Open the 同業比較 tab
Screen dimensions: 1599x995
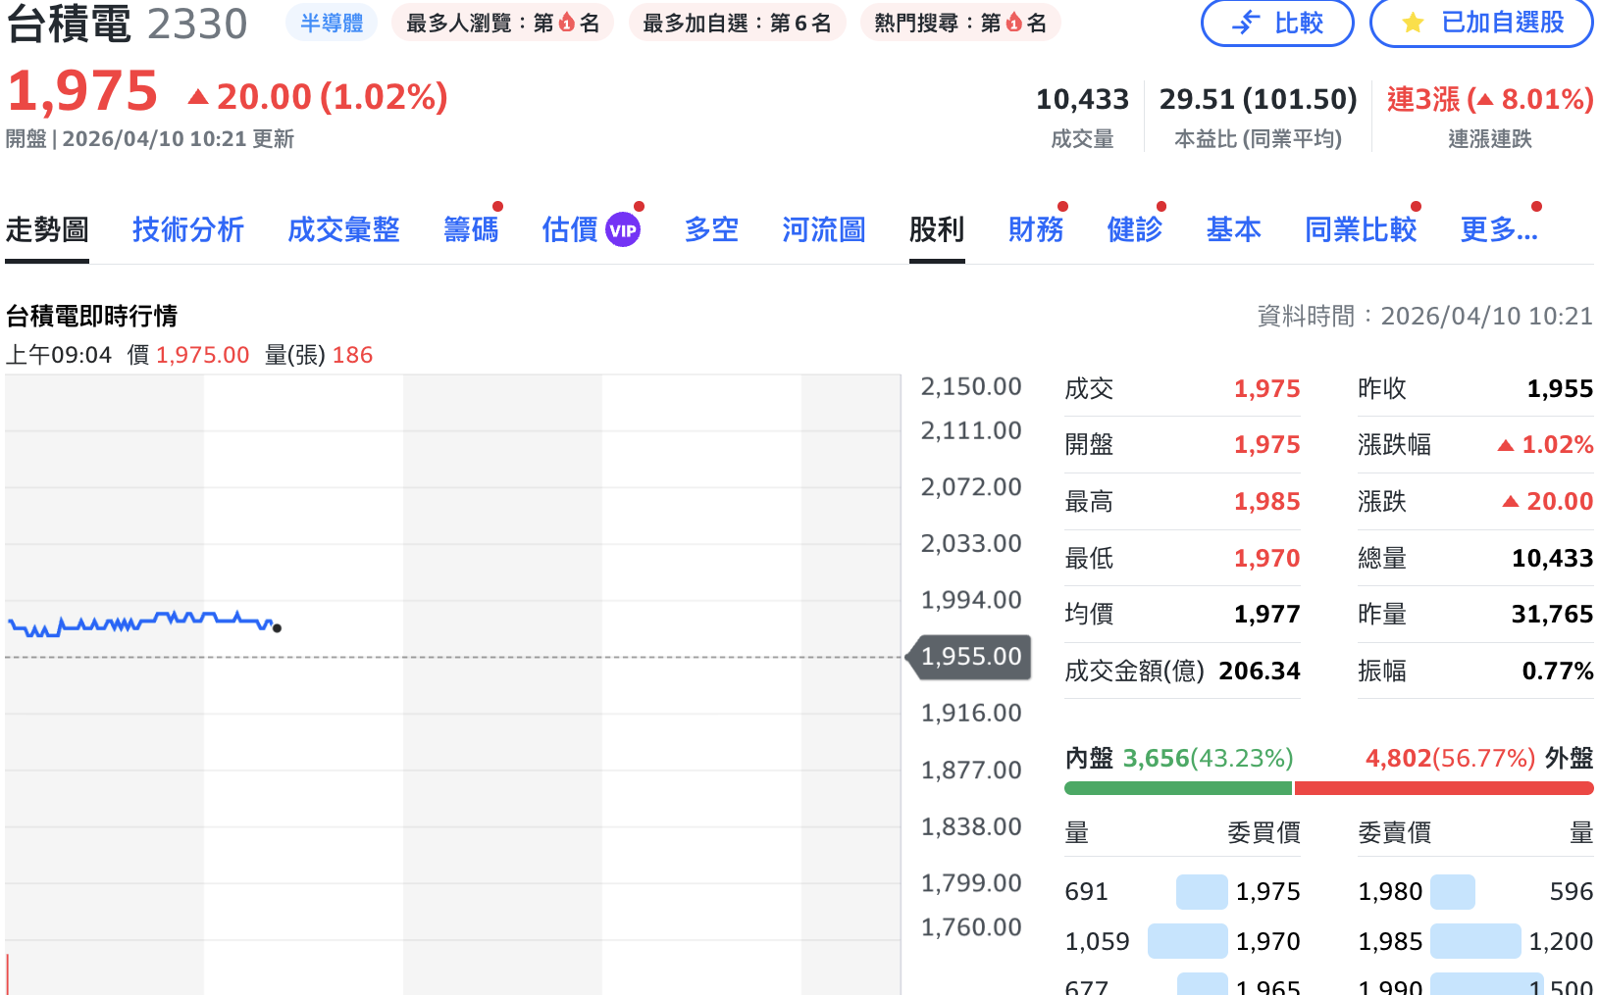[x=1361, y=230]
